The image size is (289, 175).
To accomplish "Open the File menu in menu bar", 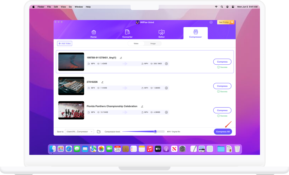I will pyautogui.click(x=49, y=7).
